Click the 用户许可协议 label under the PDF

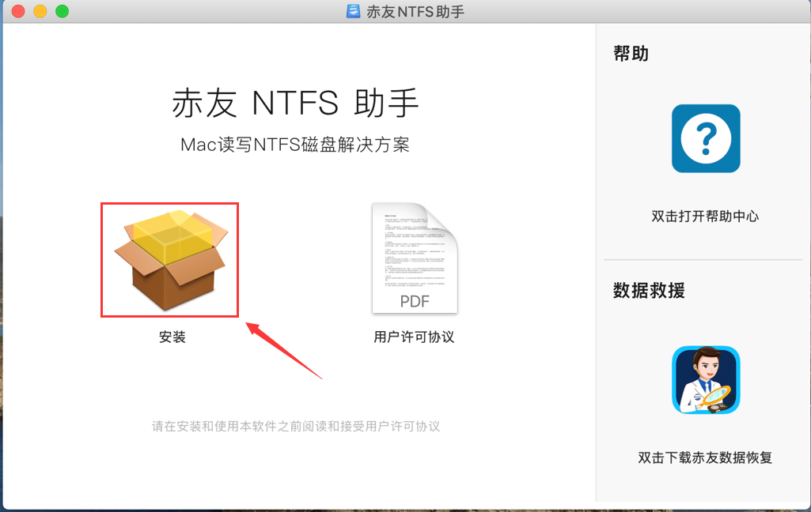pos(414,337)
